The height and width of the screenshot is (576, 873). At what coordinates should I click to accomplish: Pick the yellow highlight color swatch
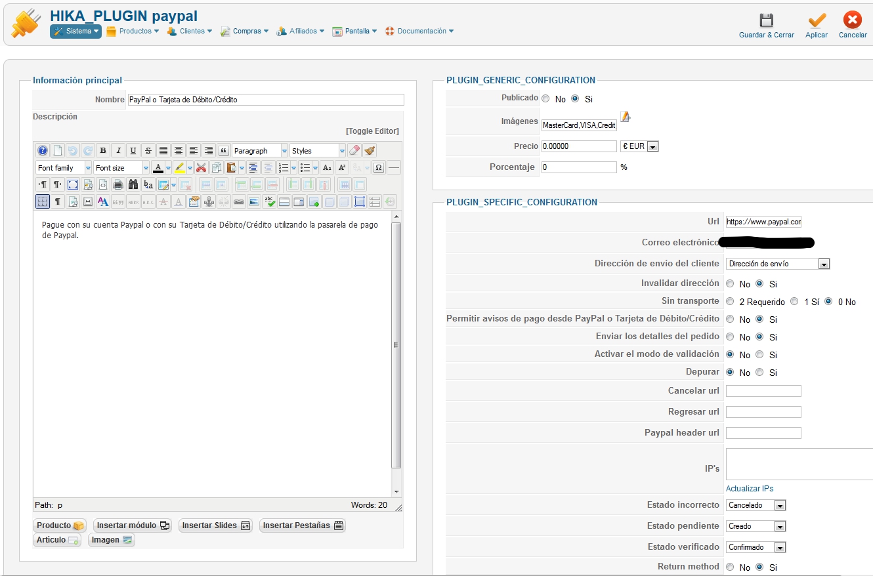pyautogui.click(x=179, y=167)
